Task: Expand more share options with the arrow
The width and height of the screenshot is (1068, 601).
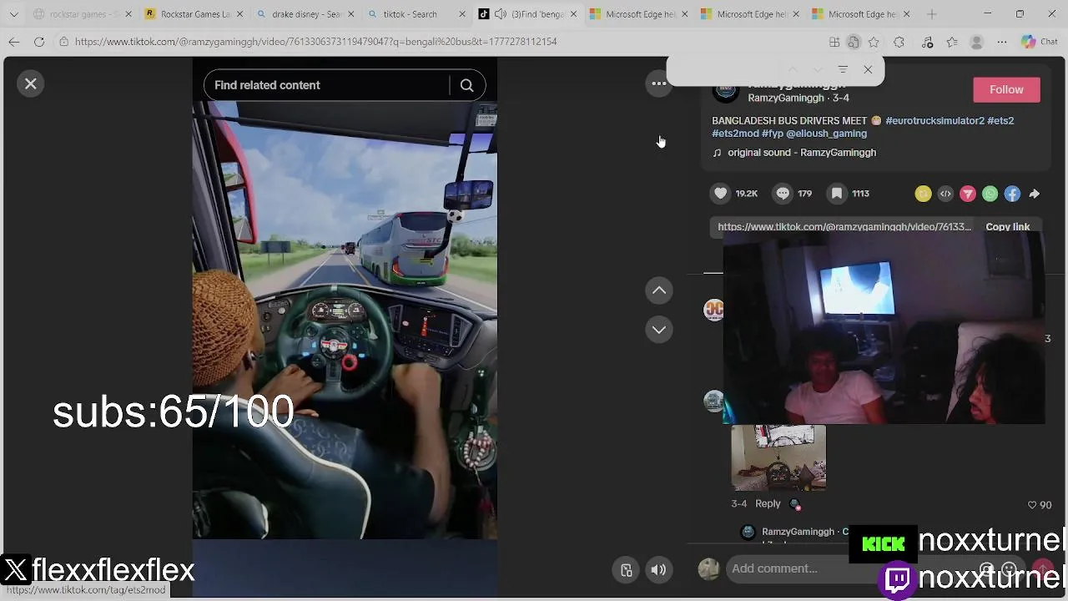Action: tap(1035, 194)
